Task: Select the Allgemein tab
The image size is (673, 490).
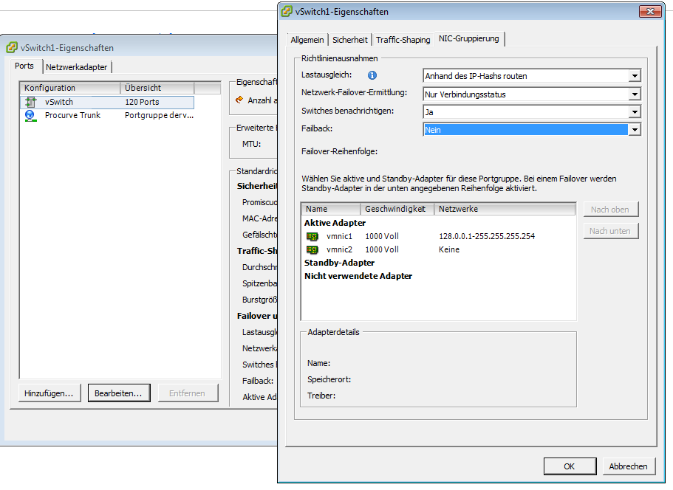Action: click(307, 40)
